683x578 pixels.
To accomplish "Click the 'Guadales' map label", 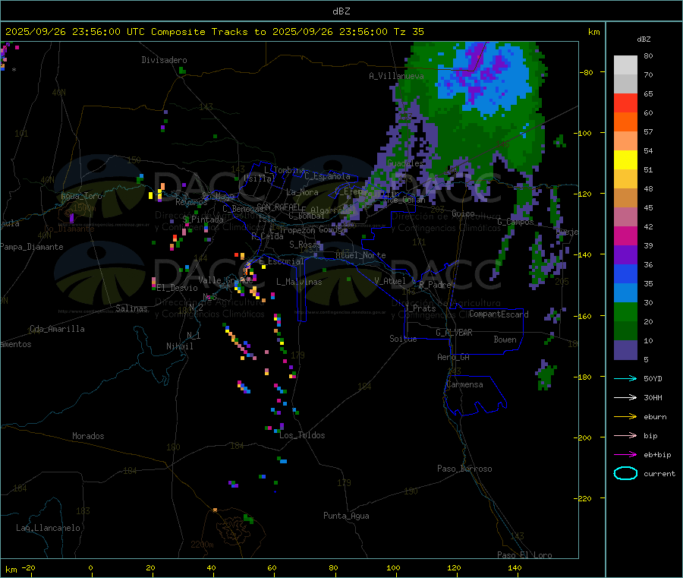I will tap(405, 163).
